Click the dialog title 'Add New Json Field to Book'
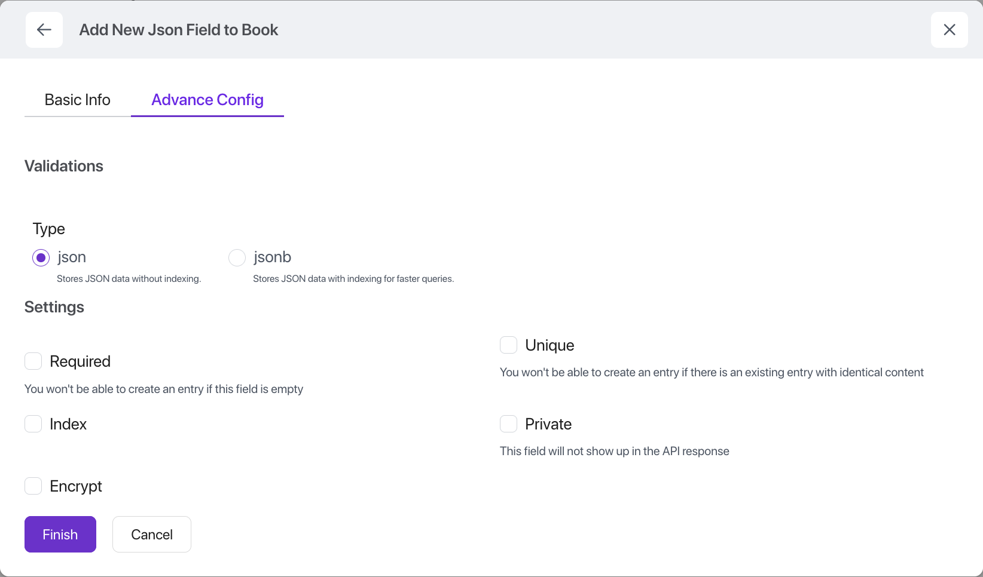983x577 pixels. point(179,30)
